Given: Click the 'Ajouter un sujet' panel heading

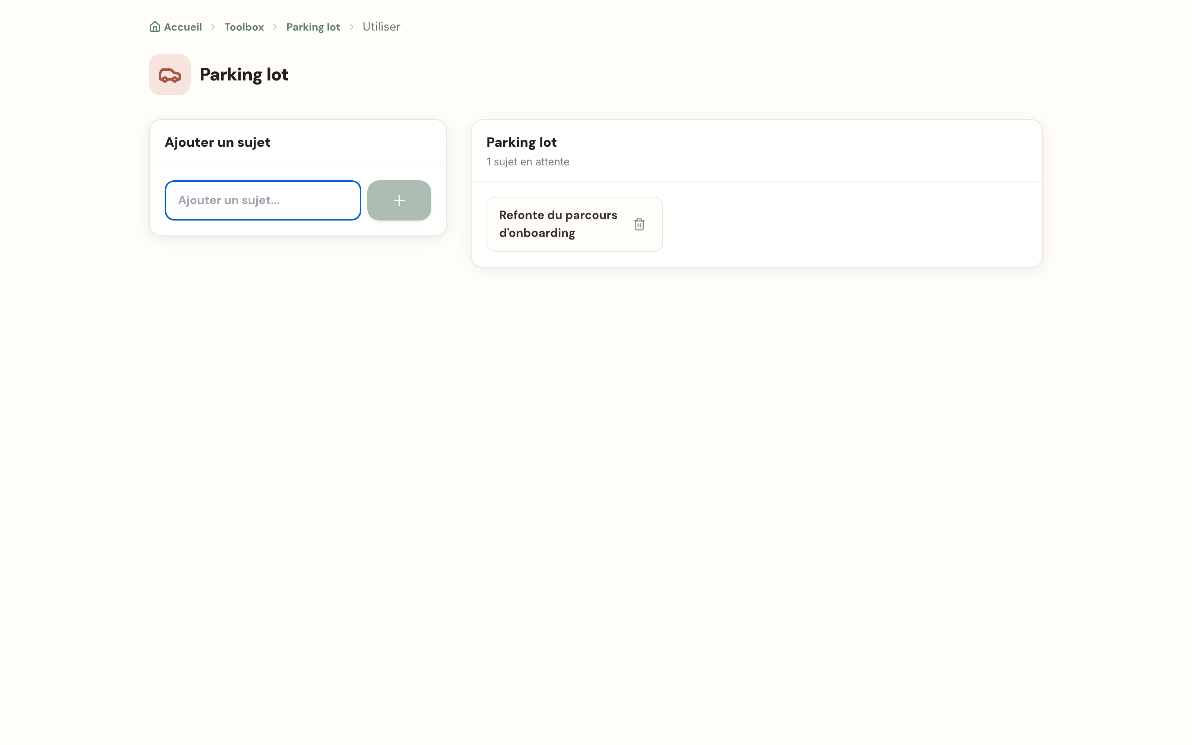Looking at the screenshot, I should [217, 142].
